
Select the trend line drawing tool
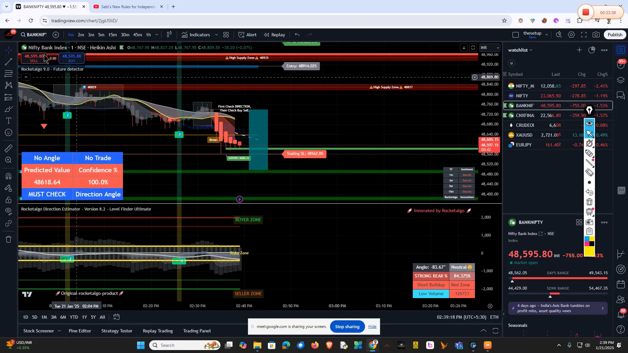tap(9, 62)
